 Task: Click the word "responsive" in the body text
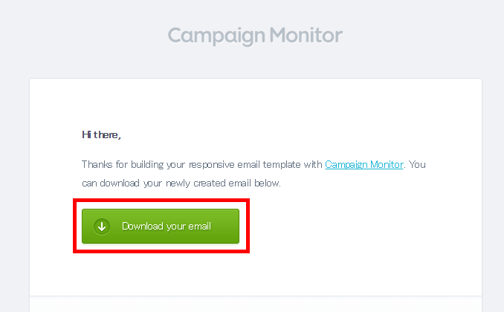tap(212, 165)
